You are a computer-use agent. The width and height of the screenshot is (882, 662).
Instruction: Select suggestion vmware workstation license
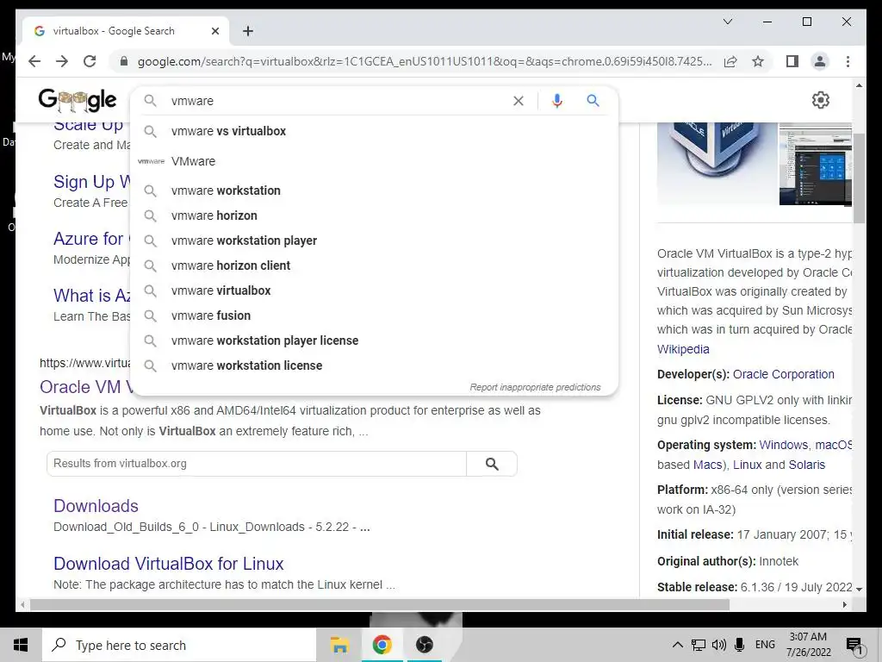374,365
